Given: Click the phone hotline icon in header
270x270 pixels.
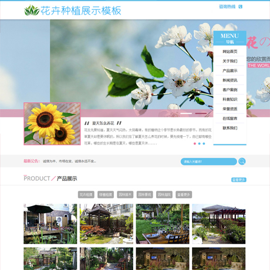Looking at the screenshot, I should click(x=241, y=6).
